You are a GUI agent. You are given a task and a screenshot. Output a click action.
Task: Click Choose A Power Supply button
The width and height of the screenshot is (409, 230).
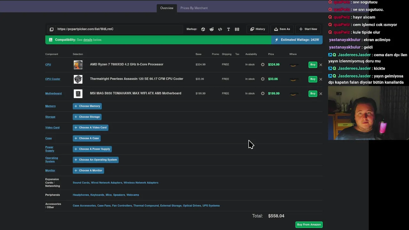[92, 149]
